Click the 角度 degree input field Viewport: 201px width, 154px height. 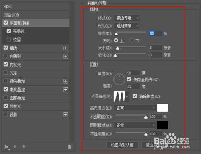[133, 73]
